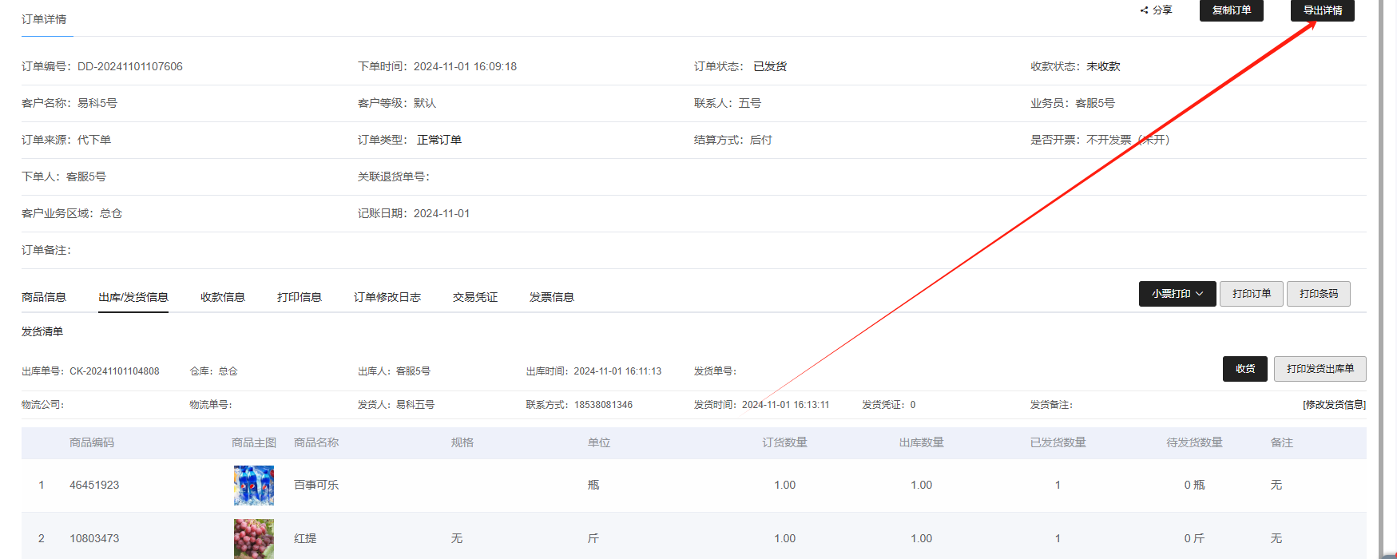Image resolution: width=1397 pixels, height=559 pixels.
Task: Go to the 交易凭证 tab
Action: [475, 297]
